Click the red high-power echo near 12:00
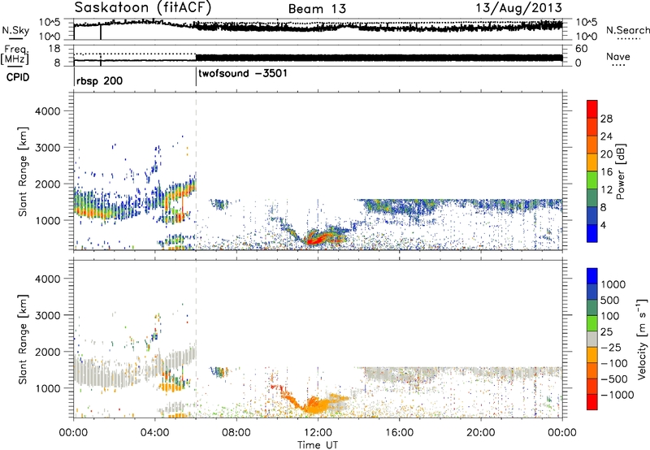The image size is (650, 450). point(318,239)
